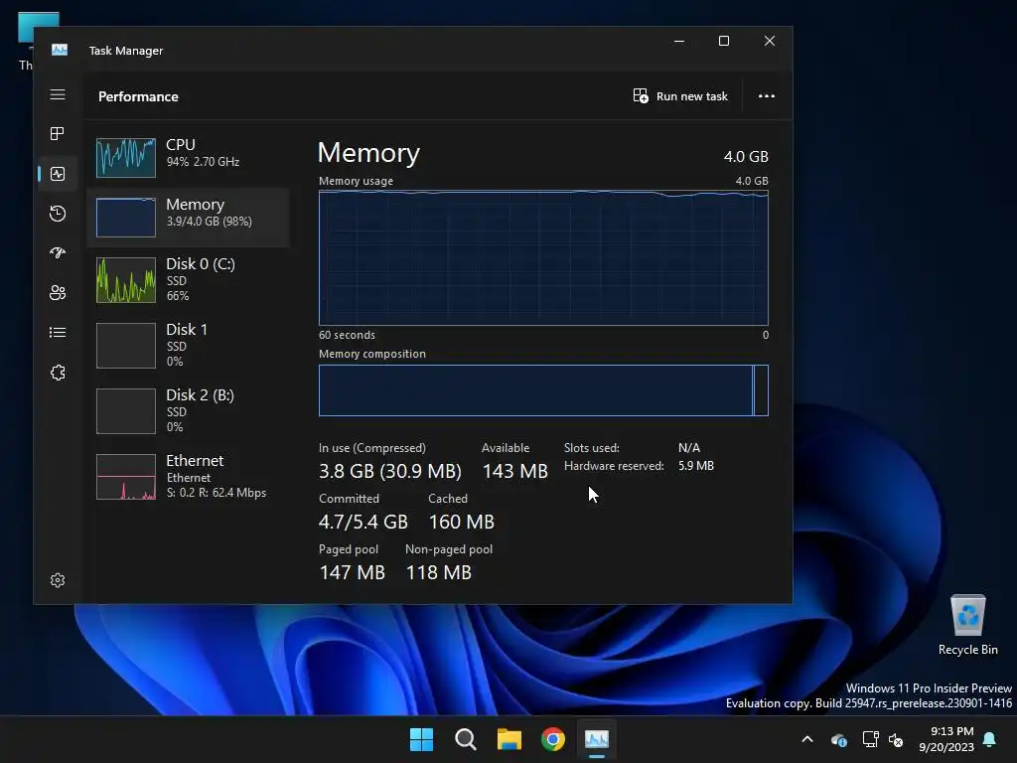
Task: Open File Explorer from the taskbar
Action: click(509, 739)
